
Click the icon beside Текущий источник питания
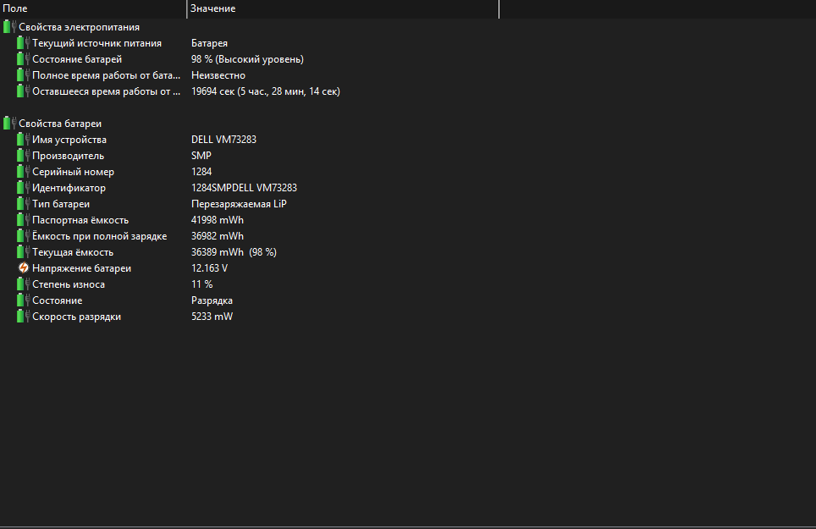(23, 43)
